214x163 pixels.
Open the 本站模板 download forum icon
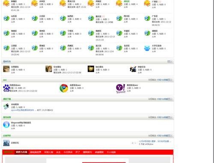6,106
